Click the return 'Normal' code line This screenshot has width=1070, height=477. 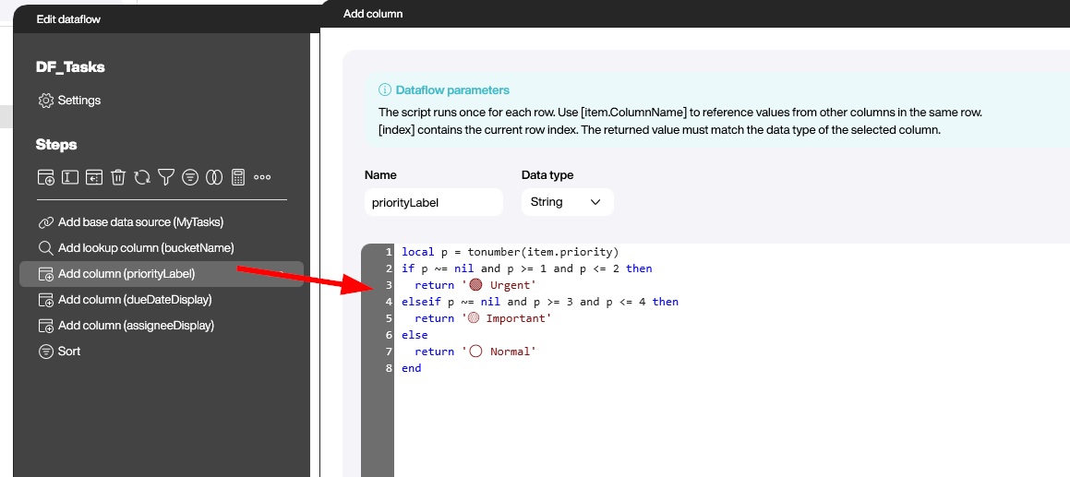coord(475,352)
